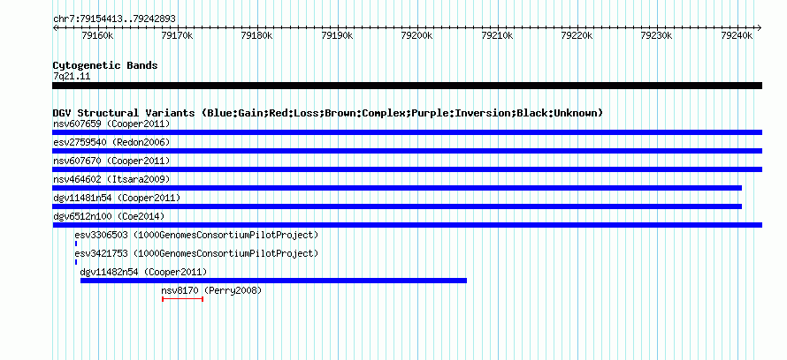The image size is (787, 360).
Task: Click the 79170k ruler label
Action: 177,35
